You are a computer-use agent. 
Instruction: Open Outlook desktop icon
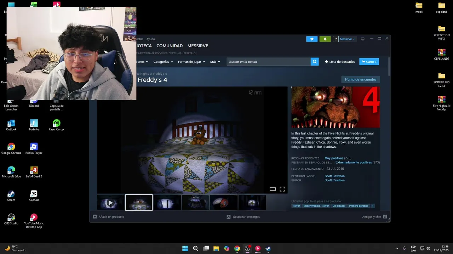(11, 125)
